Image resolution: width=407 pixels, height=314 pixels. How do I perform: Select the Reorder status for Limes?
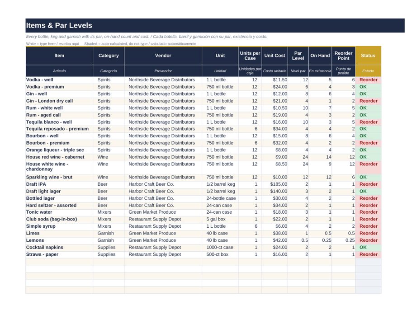[368, 233]
